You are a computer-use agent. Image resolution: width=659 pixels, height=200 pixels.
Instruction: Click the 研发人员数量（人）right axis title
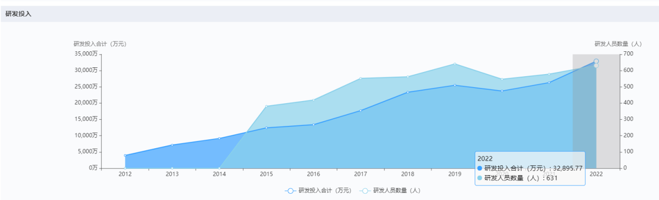pos(618,44)
